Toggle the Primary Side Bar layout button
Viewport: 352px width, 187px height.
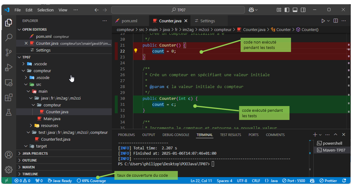[287, 10]
